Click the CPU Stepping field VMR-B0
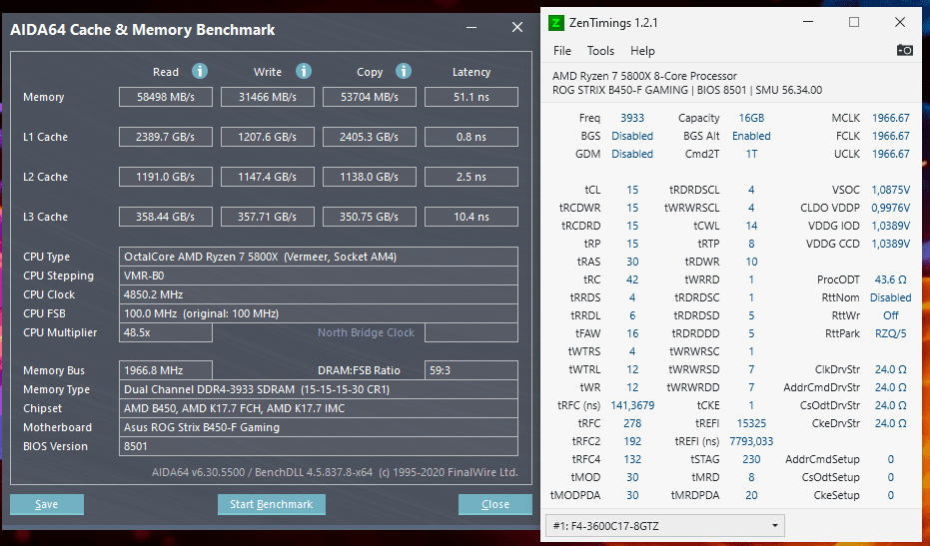 click(319, 275)
